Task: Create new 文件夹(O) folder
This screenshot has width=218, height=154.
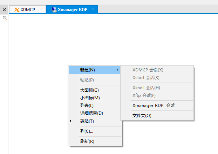Action: tap(157, 116)
